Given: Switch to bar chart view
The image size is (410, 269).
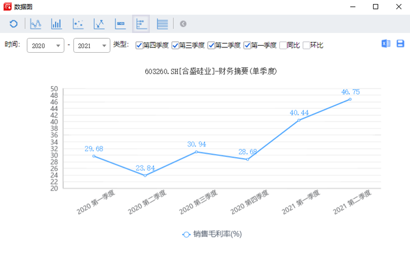Looking at the screenshot, I should [x=56, y=24].
